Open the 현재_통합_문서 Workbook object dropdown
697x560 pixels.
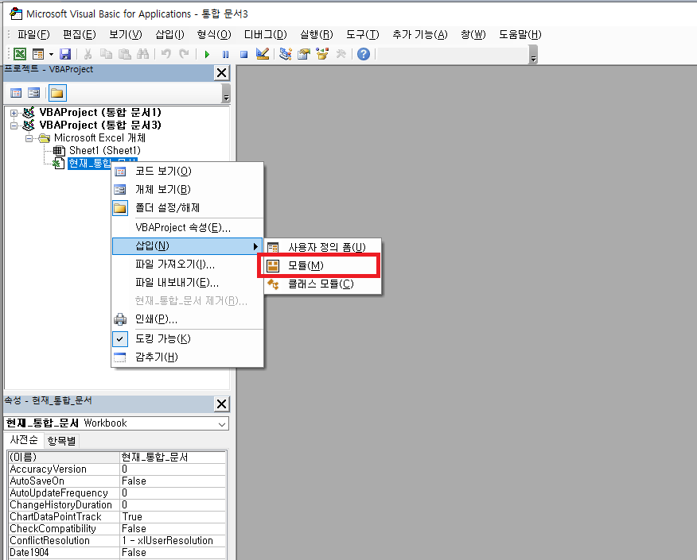tap(222, 423)
